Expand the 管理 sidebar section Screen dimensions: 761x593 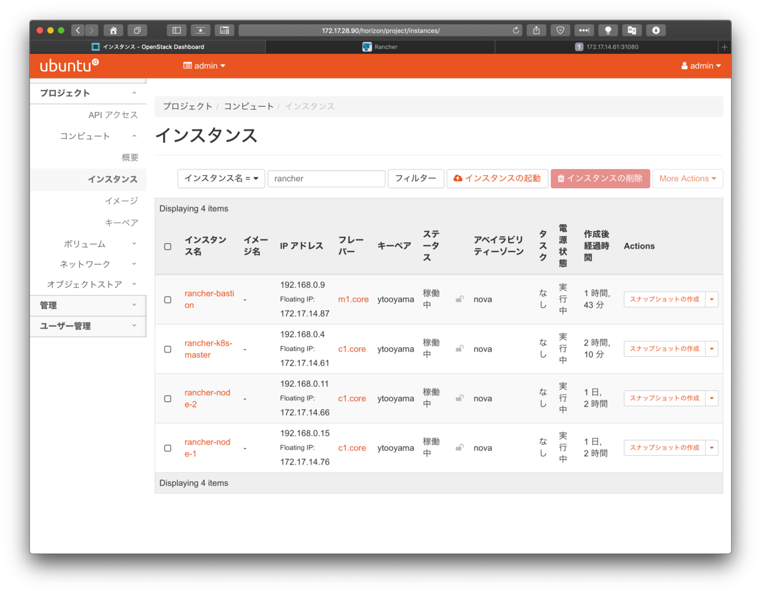(88, 305)
